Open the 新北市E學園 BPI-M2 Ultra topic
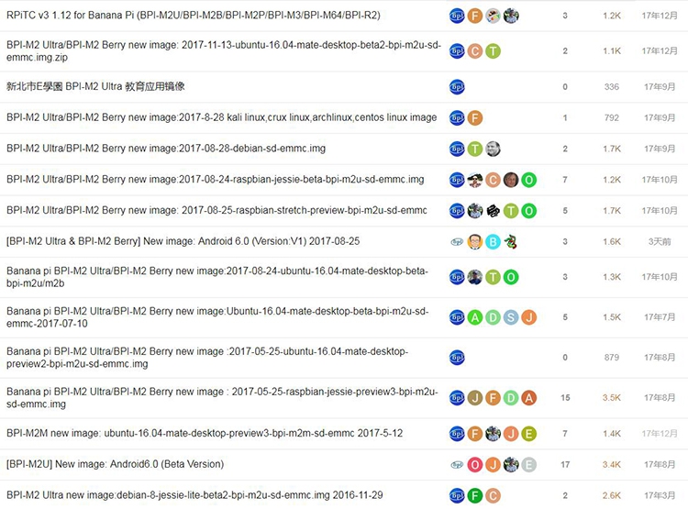The image size is (688, 509). [95, 86]
